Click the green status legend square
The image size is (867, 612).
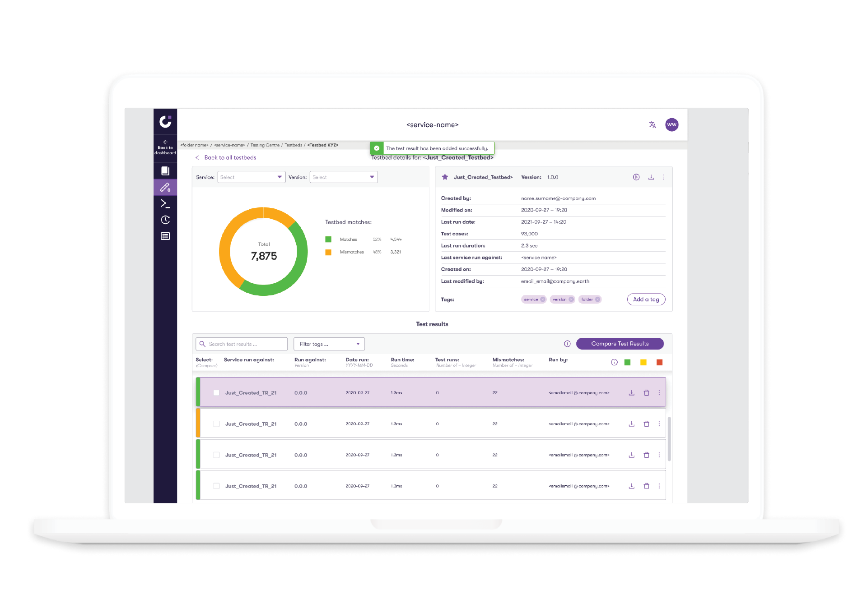tap(627, 363)
